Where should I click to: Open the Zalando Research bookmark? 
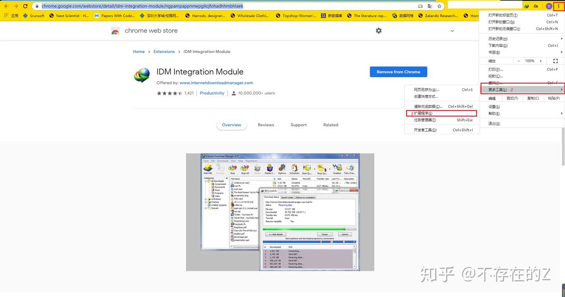[x=438, y=16]
